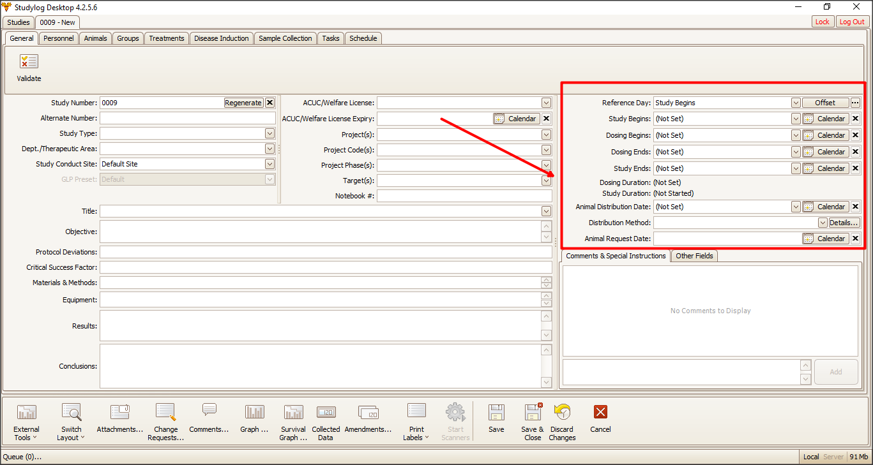Open the Collected Data icon
Viewport: 873px width, 465px height.
pos(326,412)
